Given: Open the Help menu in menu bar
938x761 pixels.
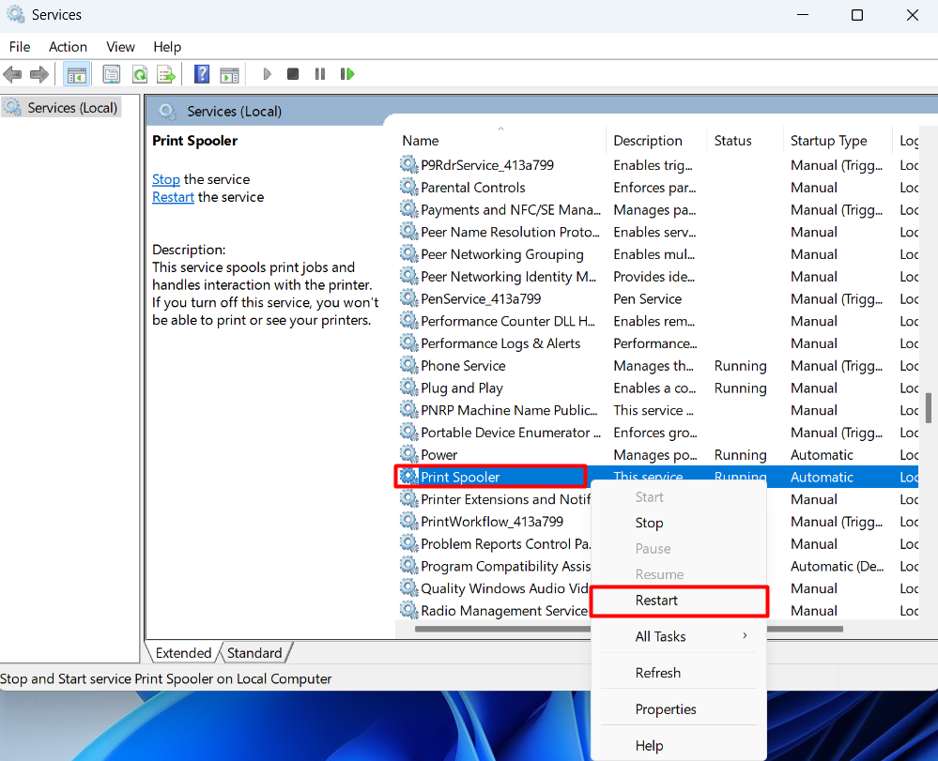Looking at the screenshot, I should point(167,47).
